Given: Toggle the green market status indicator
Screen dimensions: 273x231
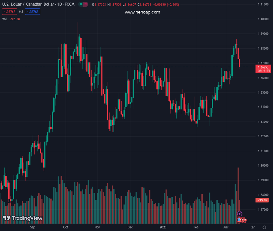Looking at the screenshot, I should 81,5.
